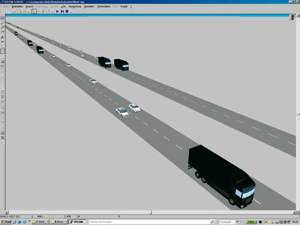
Task: Click the sidebar icon second from bottom
Action: coord(2,133)
